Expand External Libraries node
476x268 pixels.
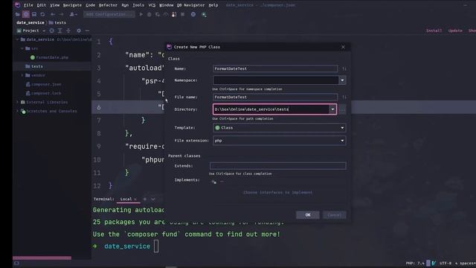[x=17, y=102]
